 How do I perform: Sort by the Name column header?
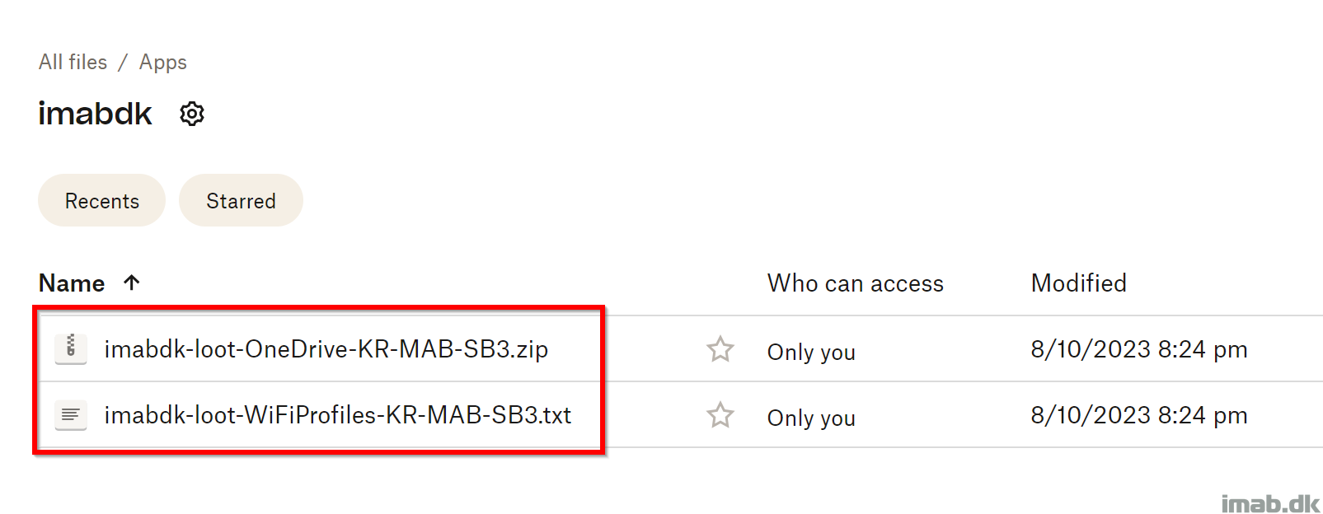point(72,283)
